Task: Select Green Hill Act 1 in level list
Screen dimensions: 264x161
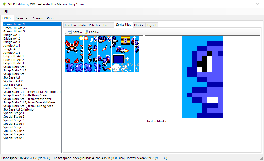Action: pyautogui.click(x=32, y=24)
